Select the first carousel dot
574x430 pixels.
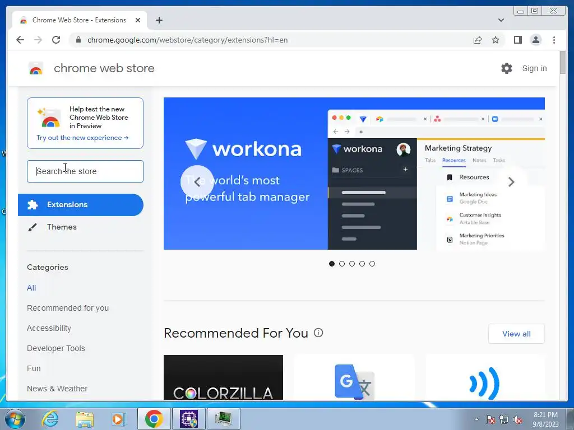point(332,264)
